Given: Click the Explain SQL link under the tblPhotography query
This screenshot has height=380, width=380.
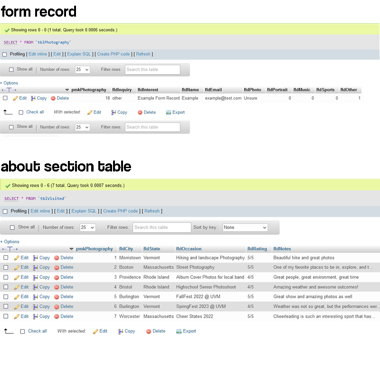Looking at the screenshot, I should [78, 54].
